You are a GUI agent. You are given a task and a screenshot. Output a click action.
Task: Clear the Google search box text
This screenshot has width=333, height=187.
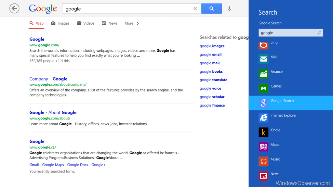pos(195,9)
